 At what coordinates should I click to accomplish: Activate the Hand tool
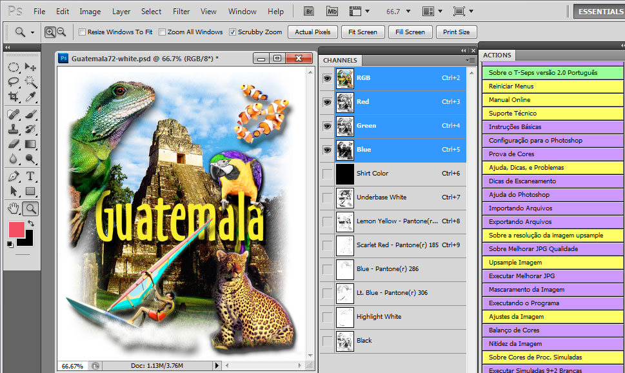tap(14, 208)
